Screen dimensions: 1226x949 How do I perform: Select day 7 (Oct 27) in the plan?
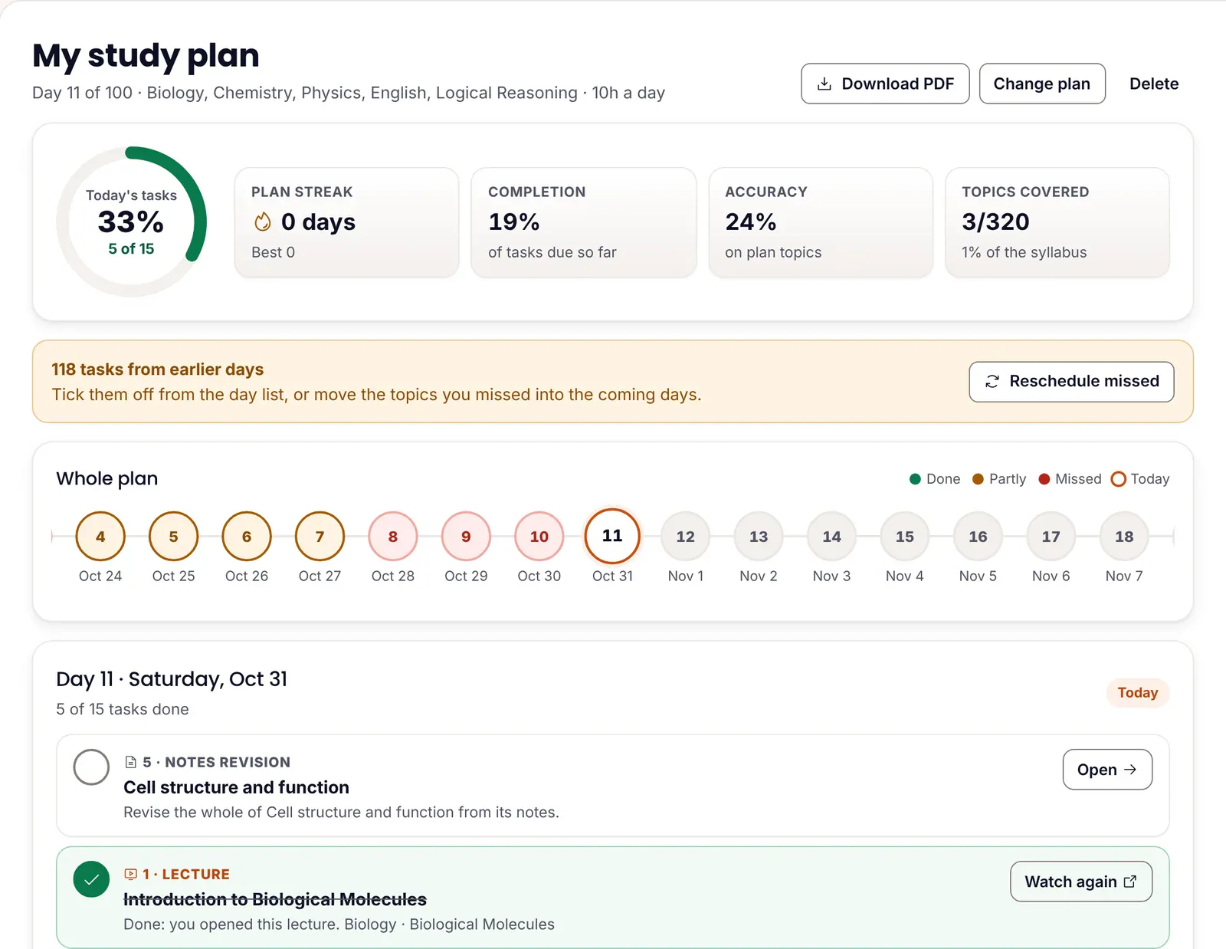320,537
